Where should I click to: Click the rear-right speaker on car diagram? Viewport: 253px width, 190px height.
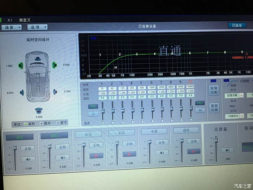point(55,92)
